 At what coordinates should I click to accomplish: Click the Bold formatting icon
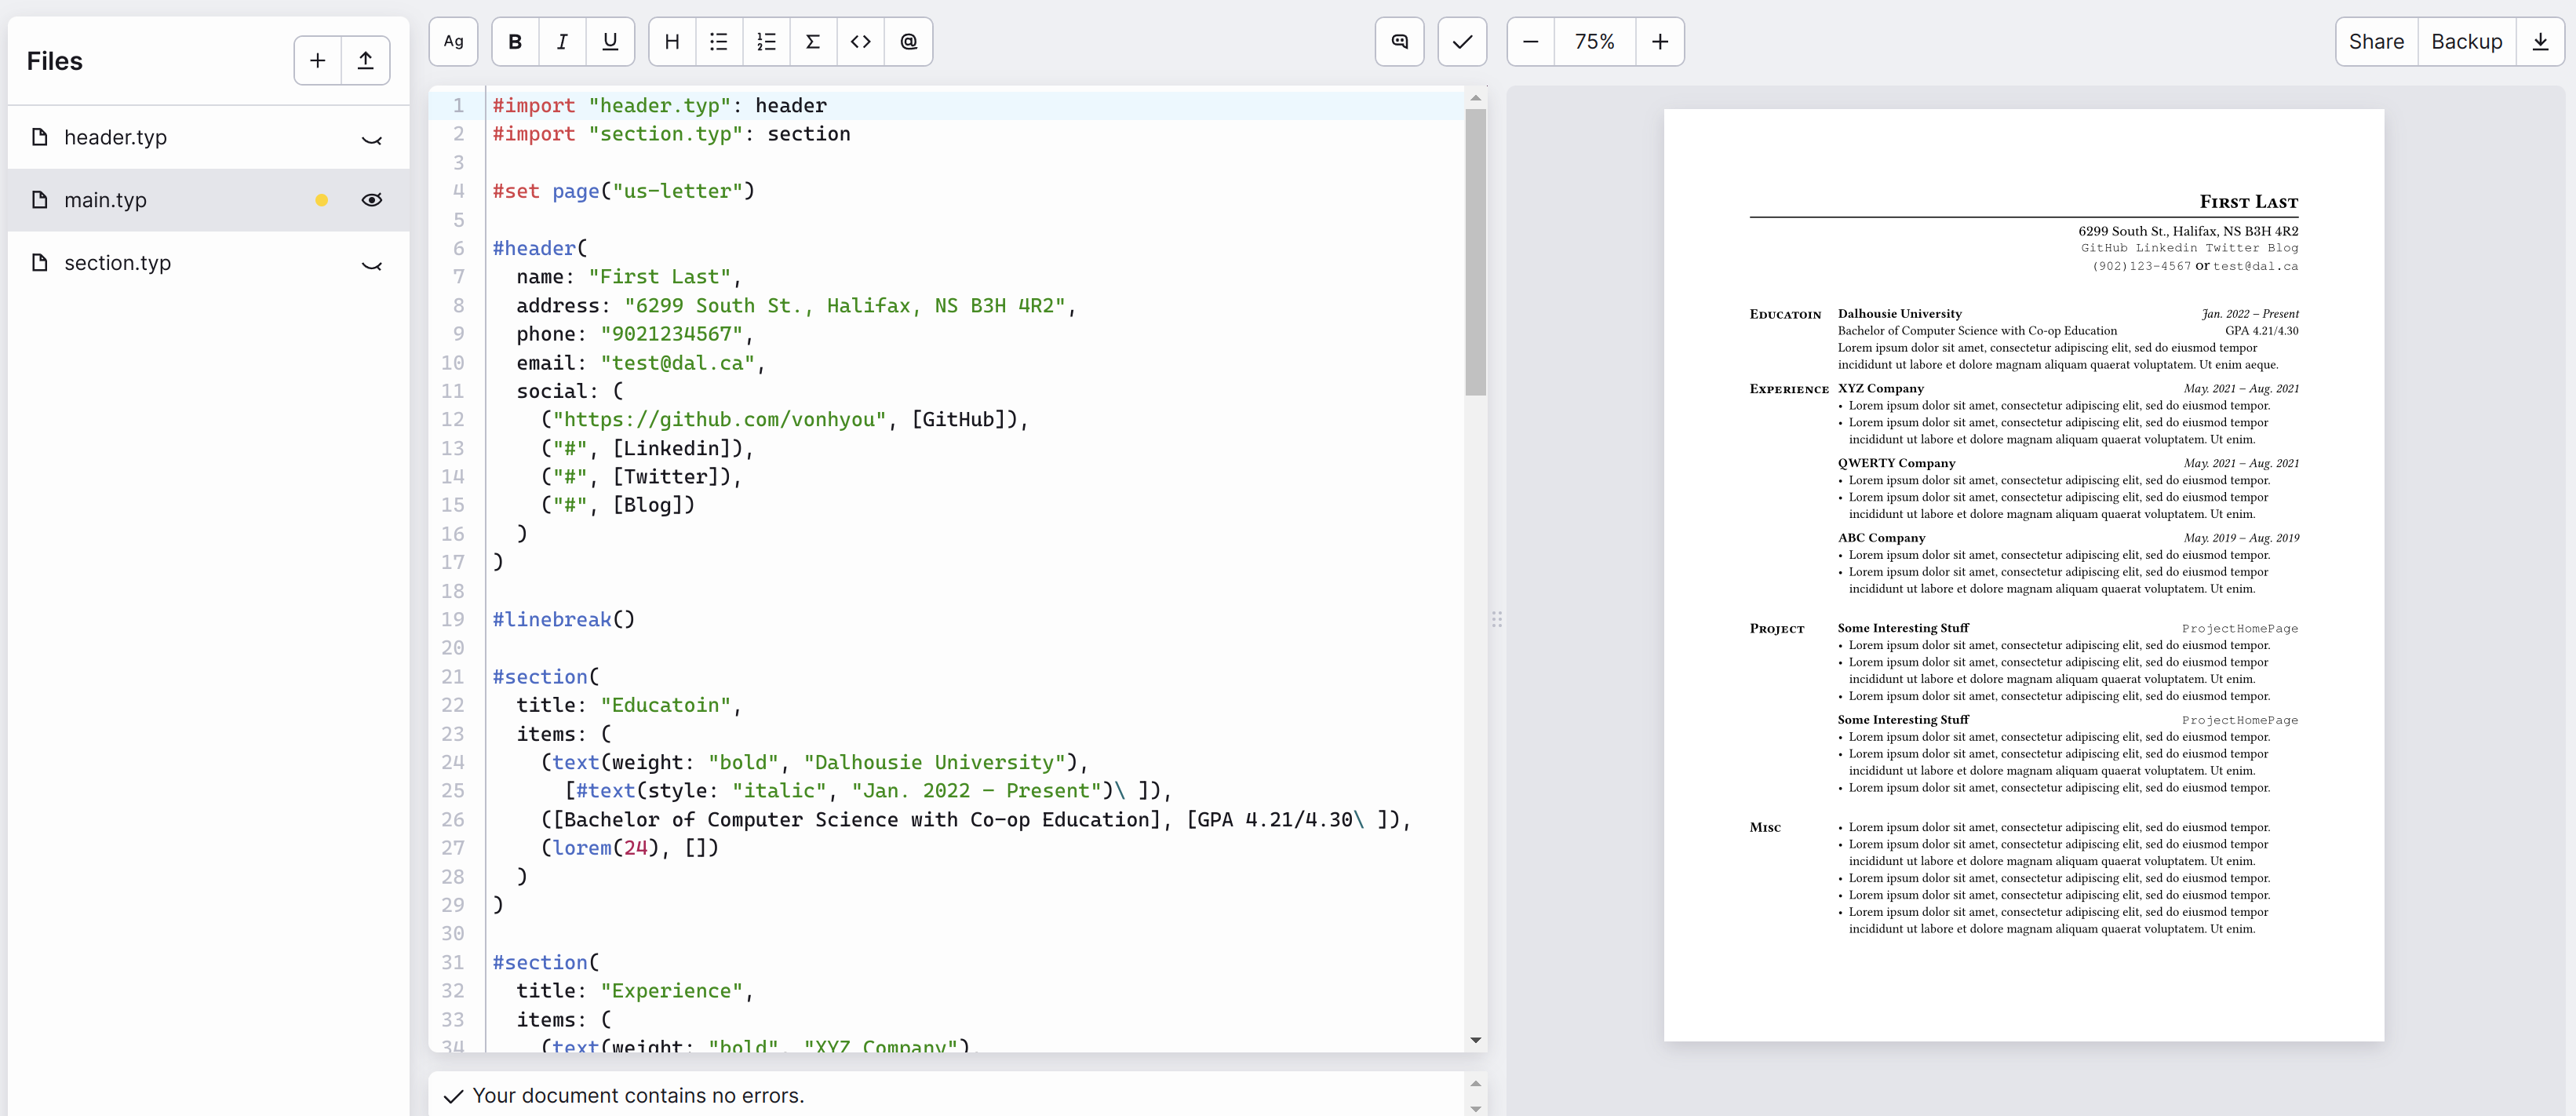click(515, 42)
